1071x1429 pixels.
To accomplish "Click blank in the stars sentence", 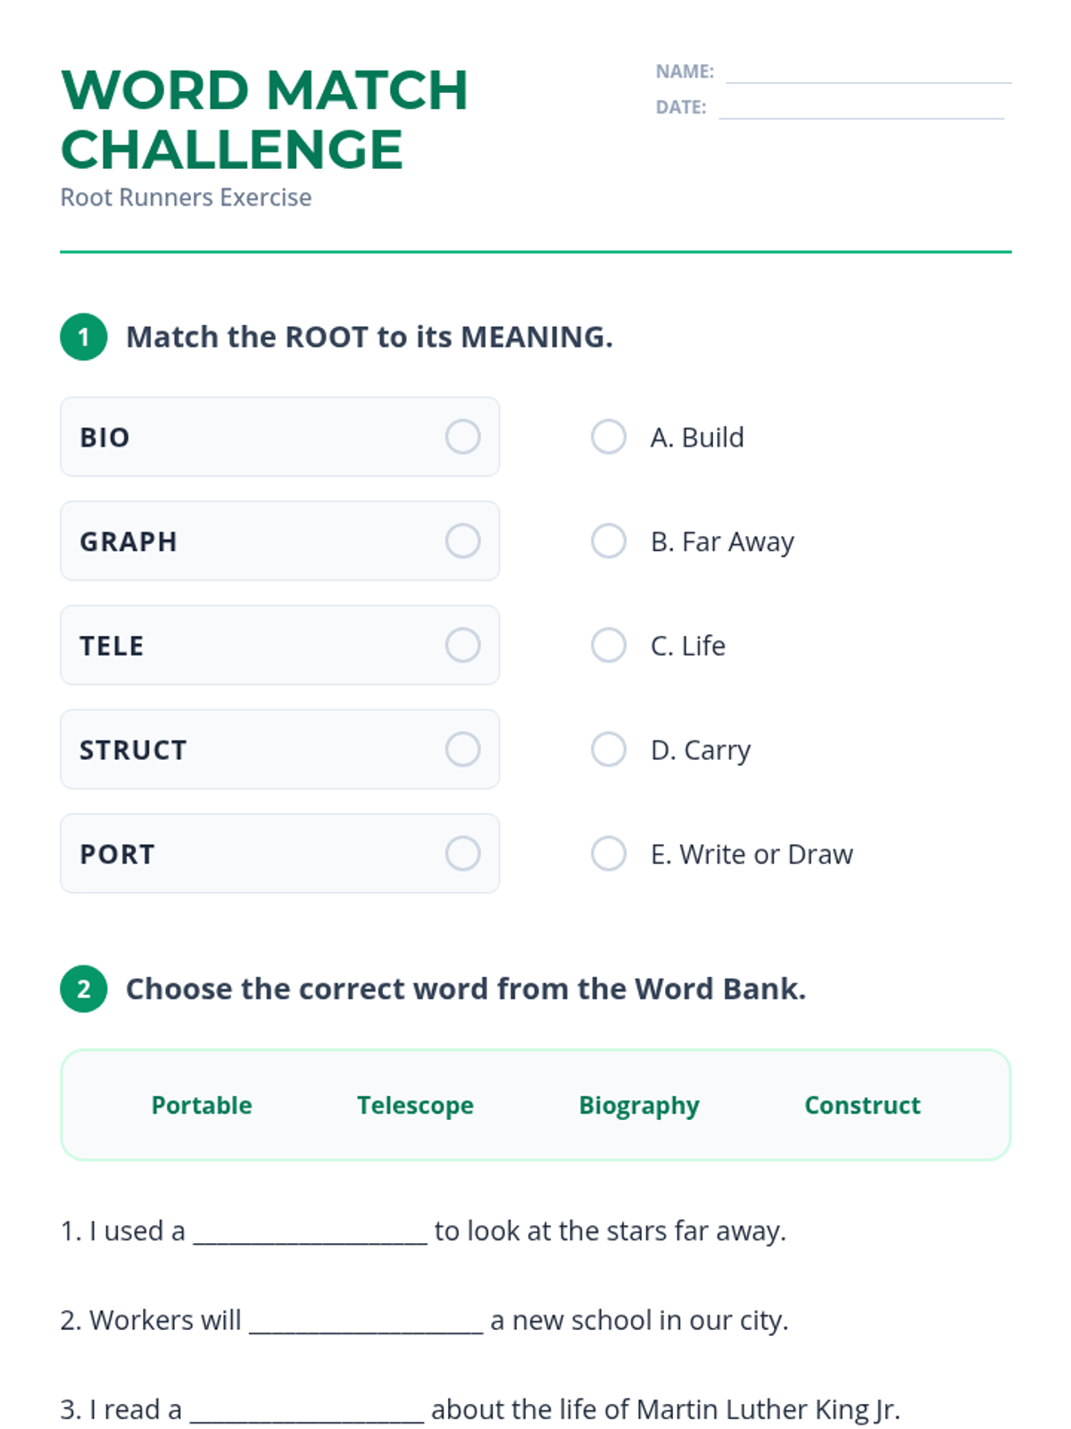I will pos(310,1233).
